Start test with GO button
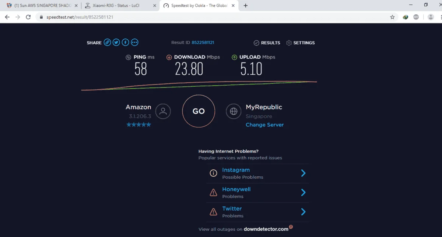 (x=199, y=111)
